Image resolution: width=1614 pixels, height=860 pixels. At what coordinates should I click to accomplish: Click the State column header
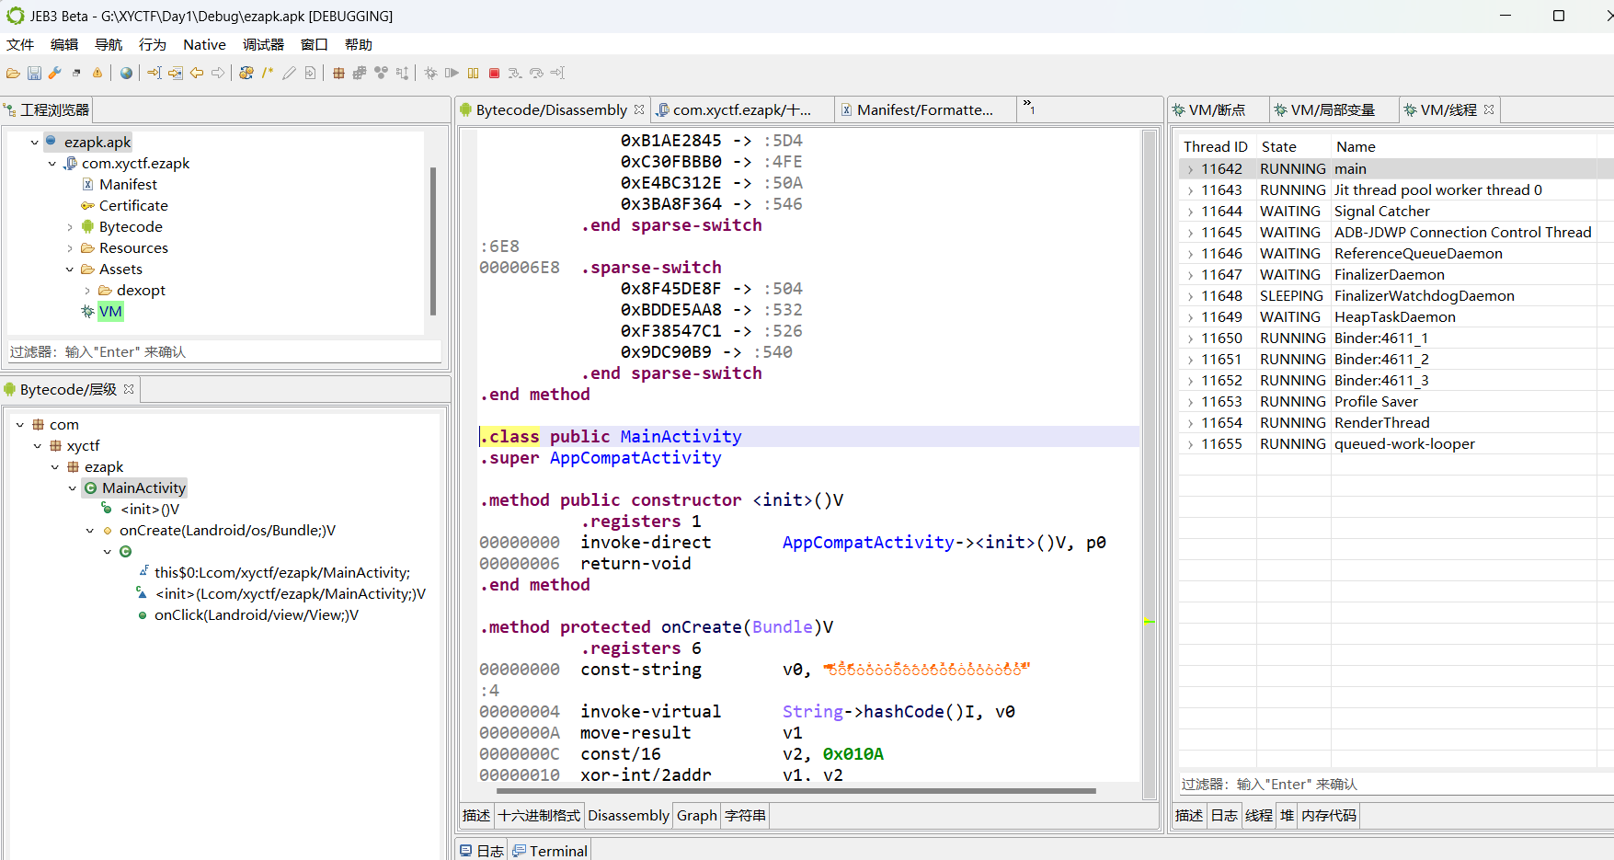coord(1292,147)
